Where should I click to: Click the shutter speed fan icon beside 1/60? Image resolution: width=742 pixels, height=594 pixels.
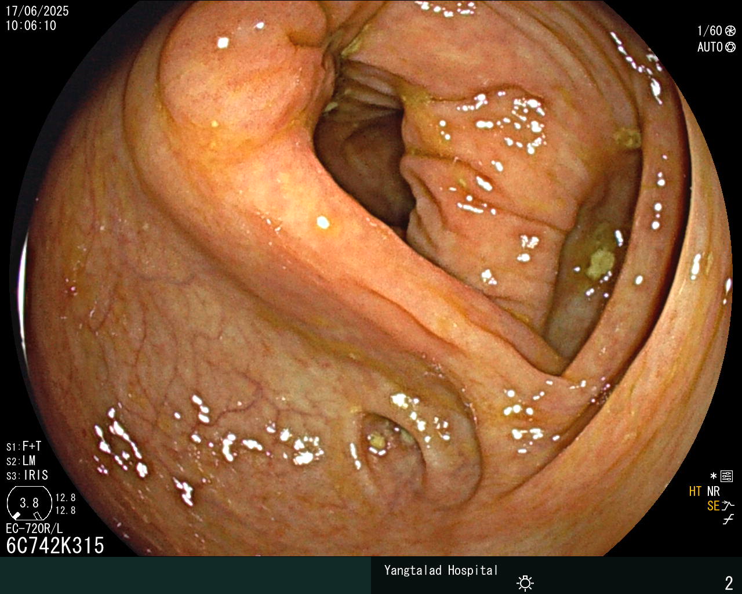[730, 31]
